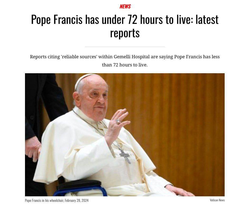The height and width of the screenshot is (205, 252).
Task: Click the ring on the raised hand
Action: (118, 121)
